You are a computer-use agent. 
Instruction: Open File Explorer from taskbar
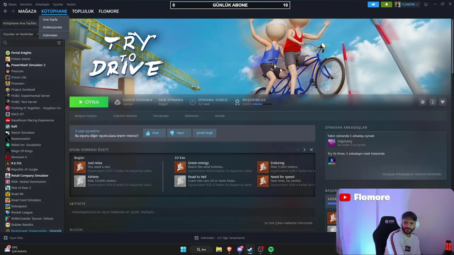[x=219, y=249]
